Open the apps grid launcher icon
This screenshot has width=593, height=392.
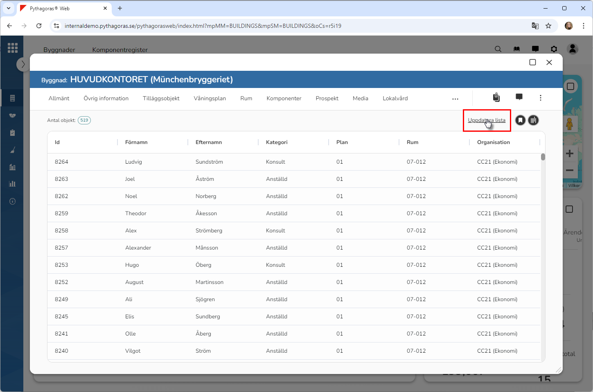tap(13, 48)
